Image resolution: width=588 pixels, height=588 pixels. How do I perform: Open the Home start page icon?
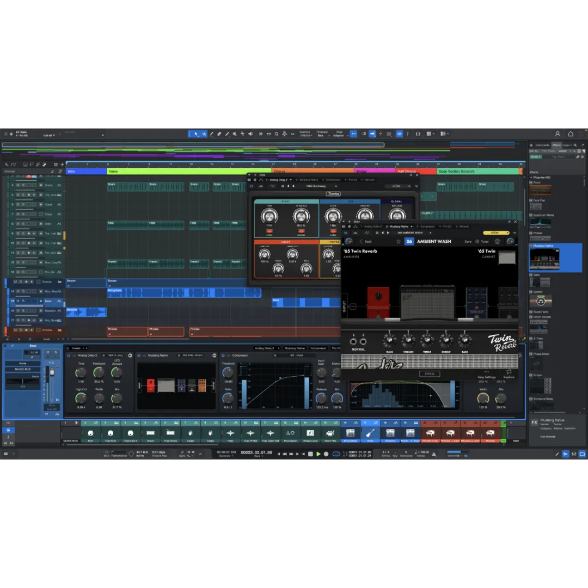[x=571, y=134]
